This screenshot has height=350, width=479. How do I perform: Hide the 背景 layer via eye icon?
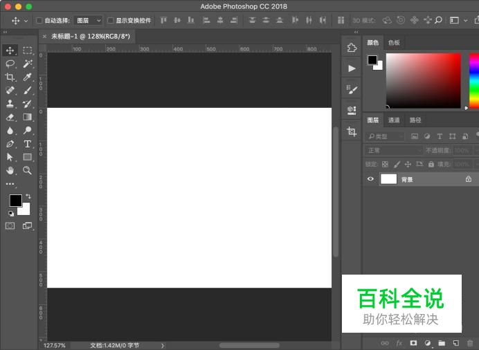coord(370,179)
